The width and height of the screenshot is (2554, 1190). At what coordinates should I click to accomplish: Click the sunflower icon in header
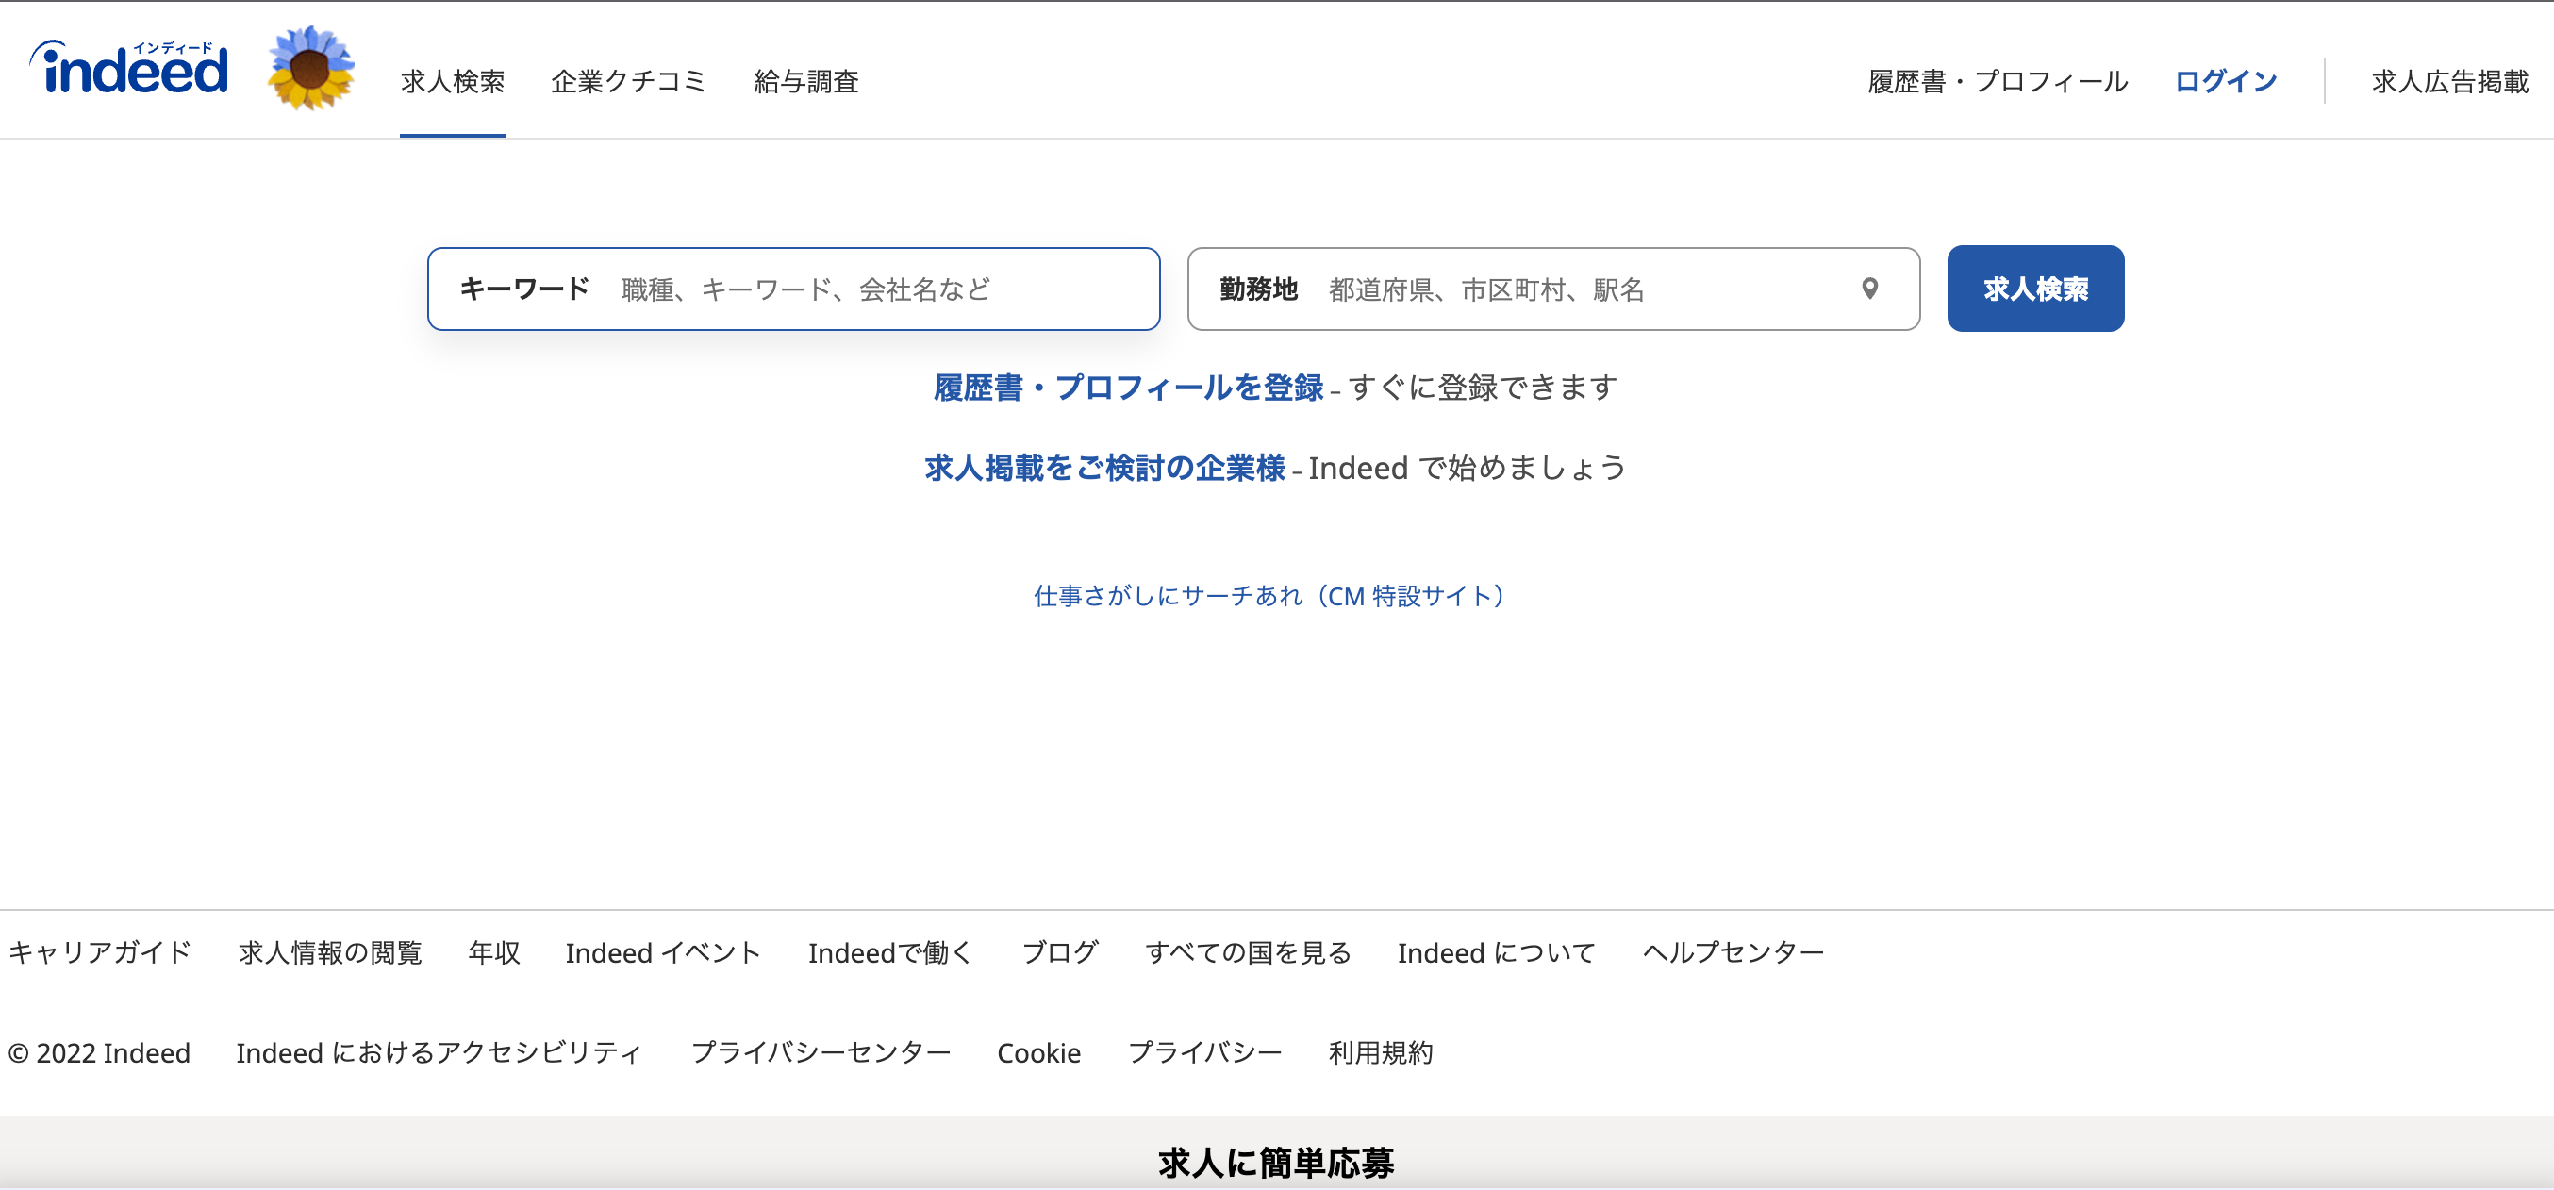pyautogui.click(x=310, y=69)
